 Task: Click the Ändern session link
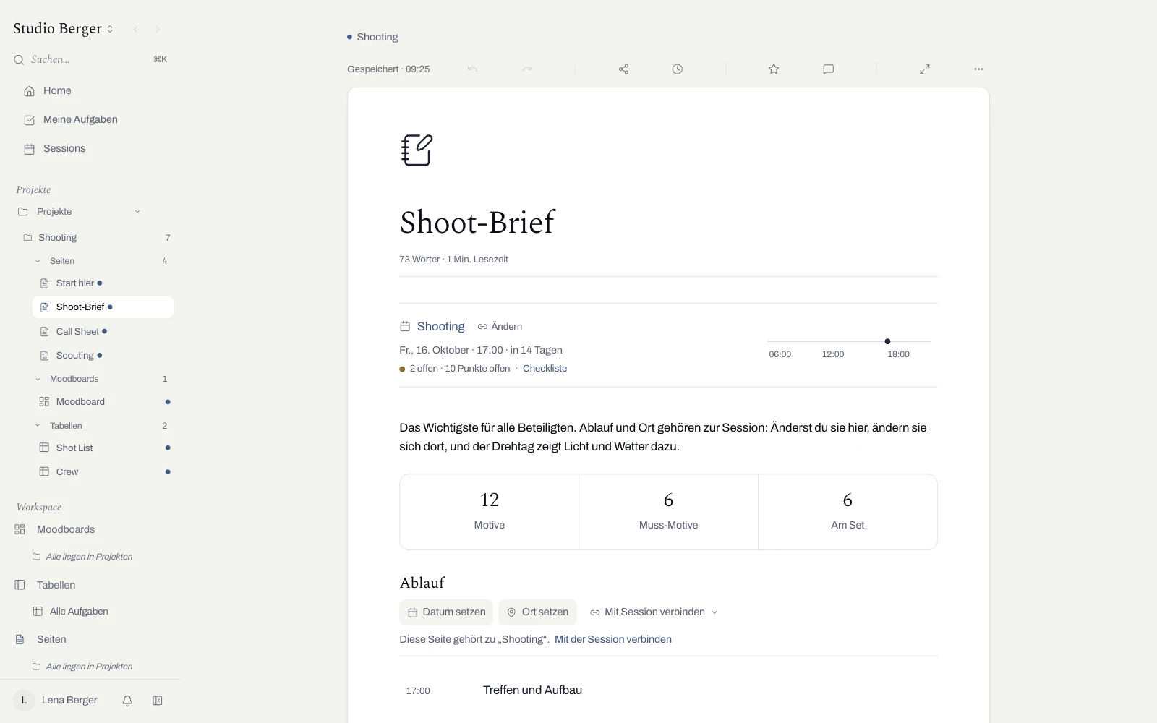pyautogui.click(x=500, y=327)
